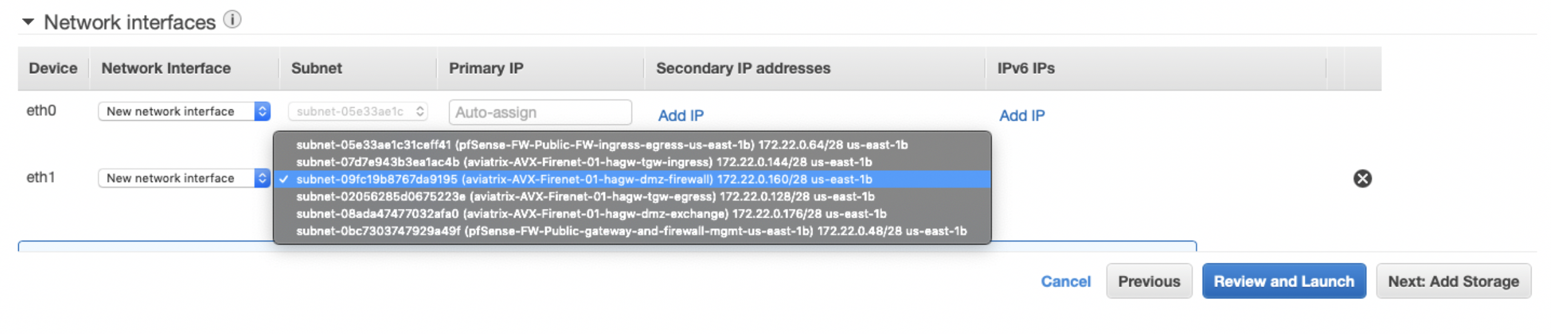Pick the aviatrix hagw-tgw-egress subnet option
The image size is (1551, 334).
[585, 196]
